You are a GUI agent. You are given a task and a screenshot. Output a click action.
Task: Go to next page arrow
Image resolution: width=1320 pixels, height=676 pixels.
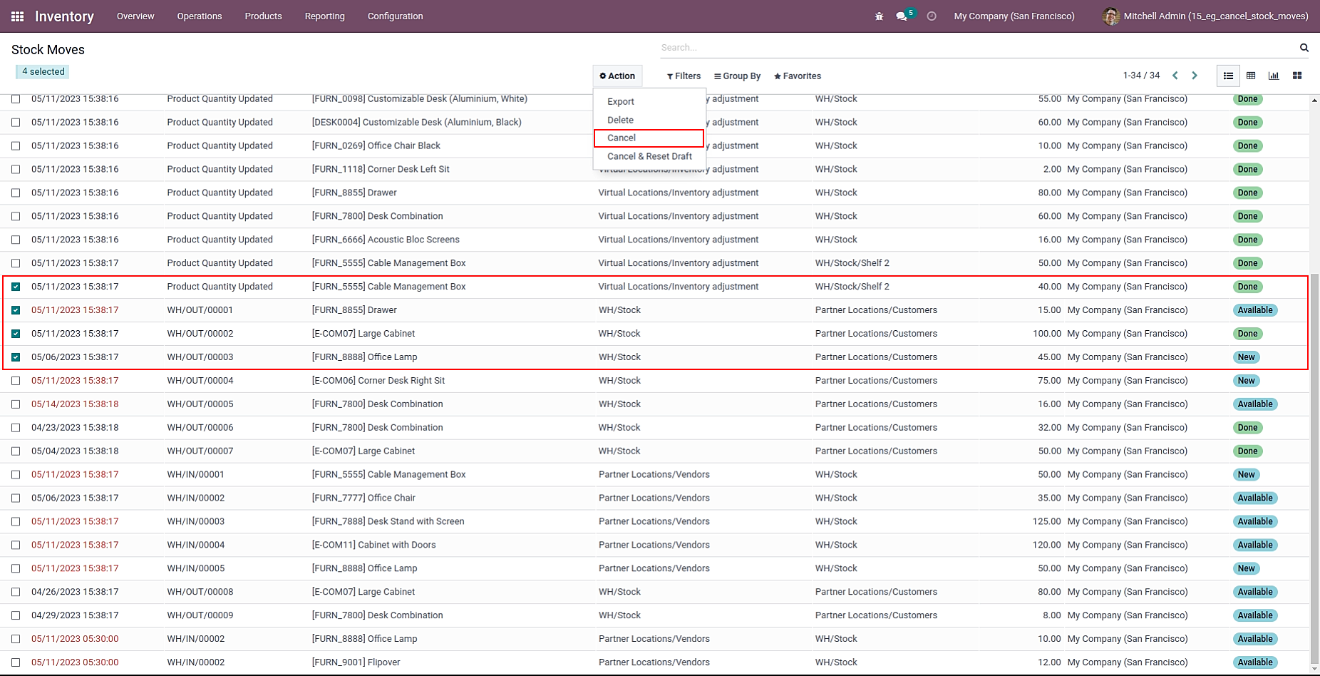tap(1195, 76)
